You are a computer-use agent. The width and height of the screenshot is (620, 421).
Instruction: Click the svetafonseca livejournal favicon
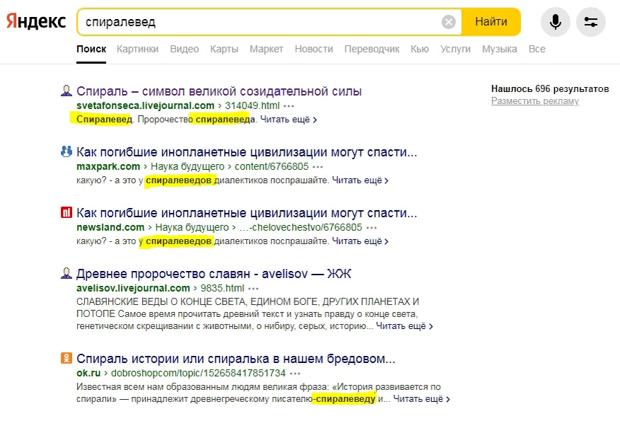(x=66, y=91)
